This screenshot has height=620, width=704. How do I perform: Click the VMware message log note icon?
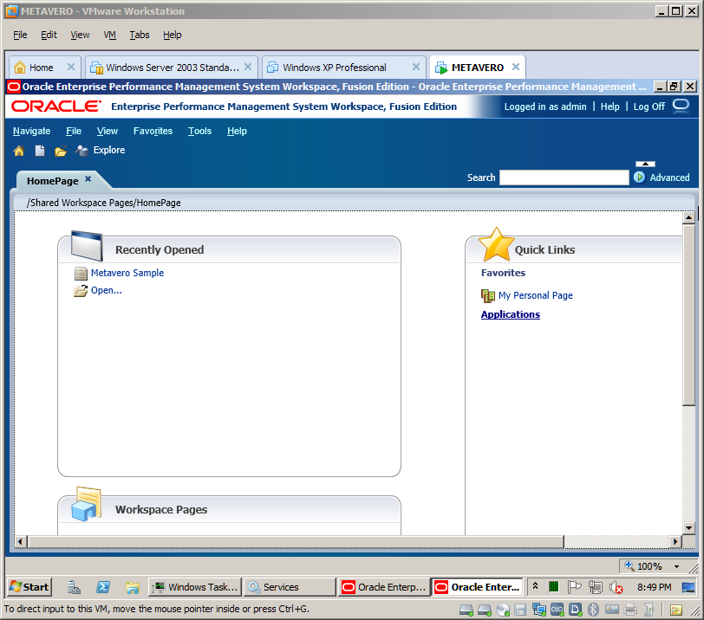point(675,610)
